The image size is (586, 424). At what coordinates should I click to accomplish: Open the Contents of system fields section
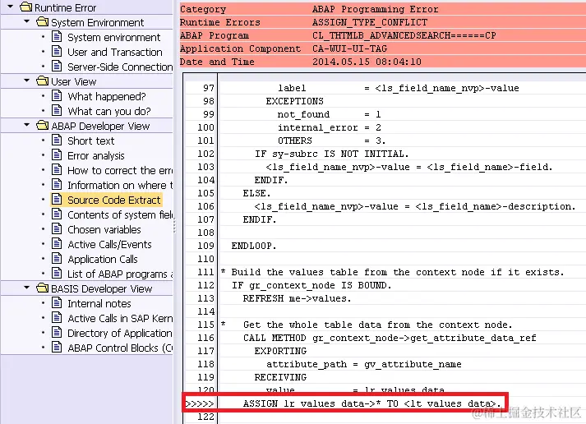coord(120,214)
